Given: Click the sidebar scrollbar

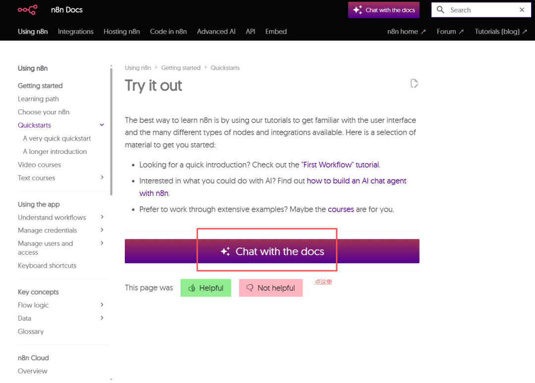Looking at the screenshot, I should 111,131.
